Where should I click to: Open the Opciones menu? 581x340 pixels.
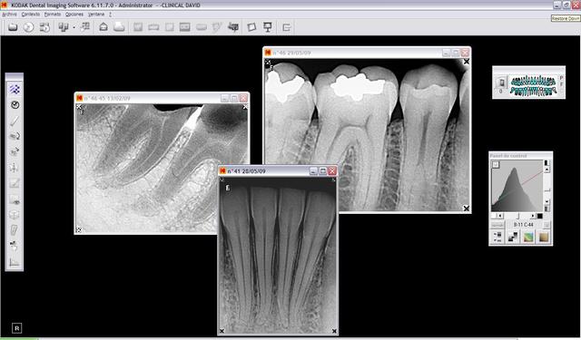click(74, 15)
